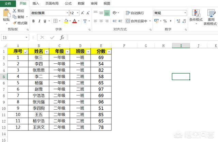Click the Copy icon
The image size is (218, 142).
[14, 17]
